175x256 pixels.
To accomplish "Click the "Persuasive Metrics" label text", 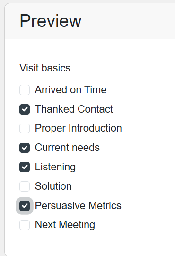I will click(78, 205).
